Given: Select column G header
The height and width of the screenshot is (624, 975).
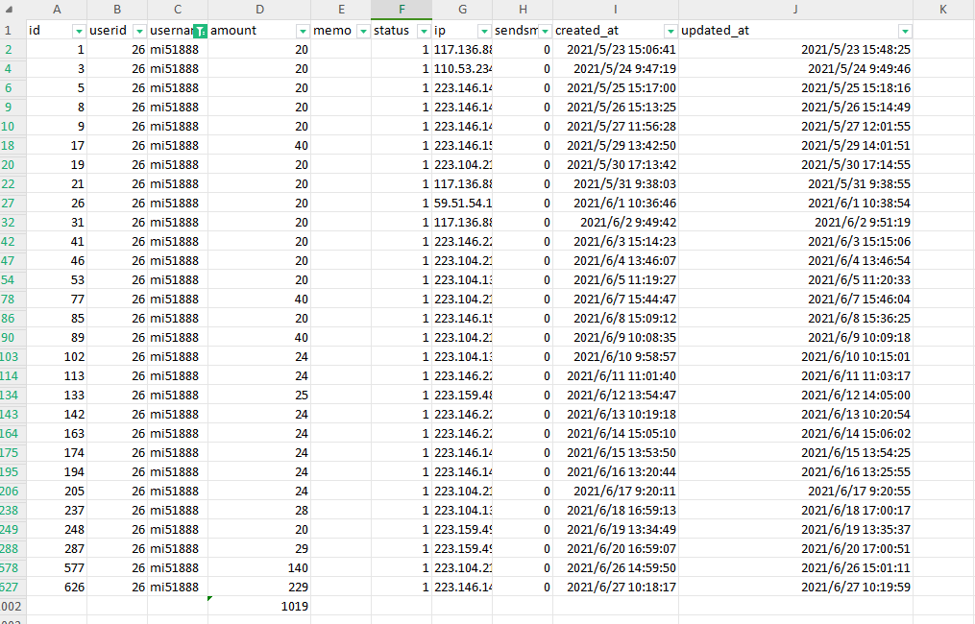Looking at the screenshot, I should 462,10.
